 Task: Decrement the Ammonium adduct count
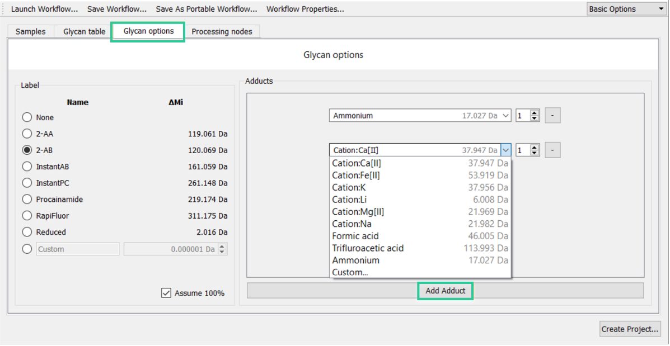[x=535, y=118]
